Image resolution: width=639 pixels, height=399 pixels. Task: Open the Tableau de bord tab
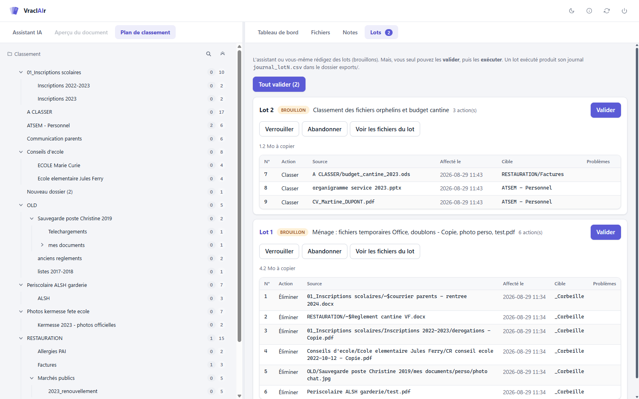[278, 32]
